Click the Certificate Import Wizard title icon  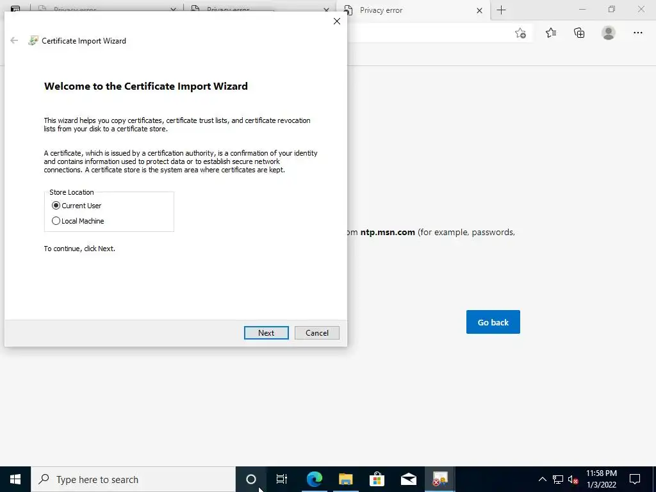point(33,40)
